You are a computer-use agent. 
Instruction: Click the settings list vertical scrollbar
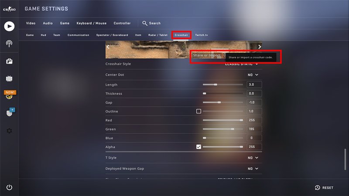pyautogui.click(x=345, y=159)
